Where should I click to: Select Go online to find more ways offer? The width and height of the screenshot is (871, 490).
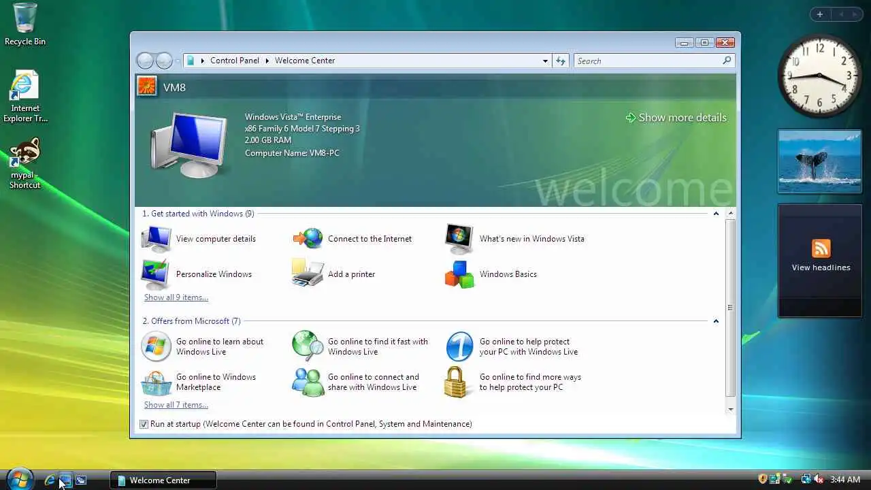pos(513,382)
